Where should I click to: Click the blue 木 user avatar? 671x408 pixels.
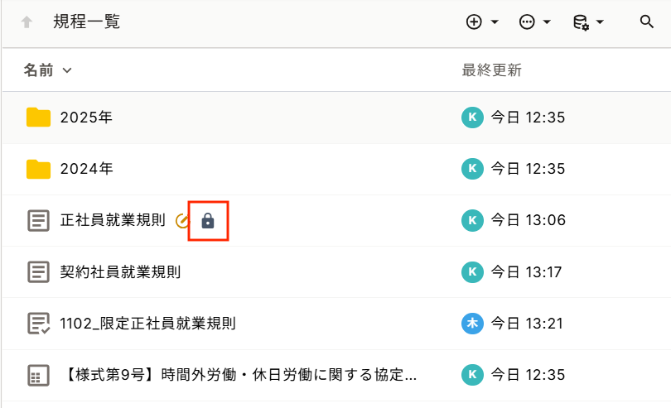pyautogui.click(x=471, y=324)
